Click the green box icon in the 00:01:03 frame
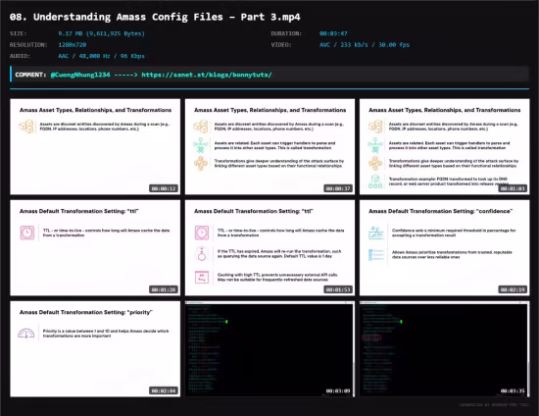The image size is (539, 416). click(x=375, y=182)
